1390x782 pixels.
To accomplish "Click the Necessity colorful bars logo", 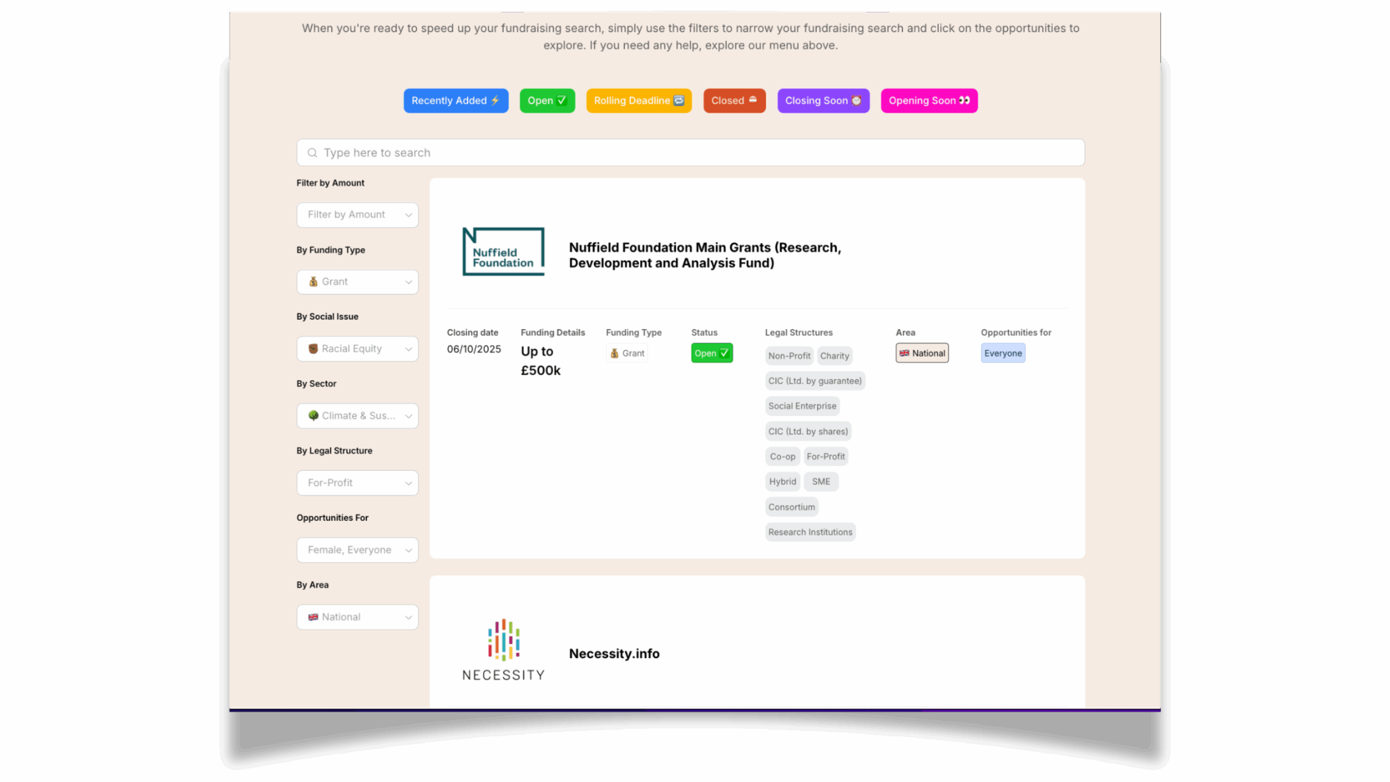I will (503, 640).
